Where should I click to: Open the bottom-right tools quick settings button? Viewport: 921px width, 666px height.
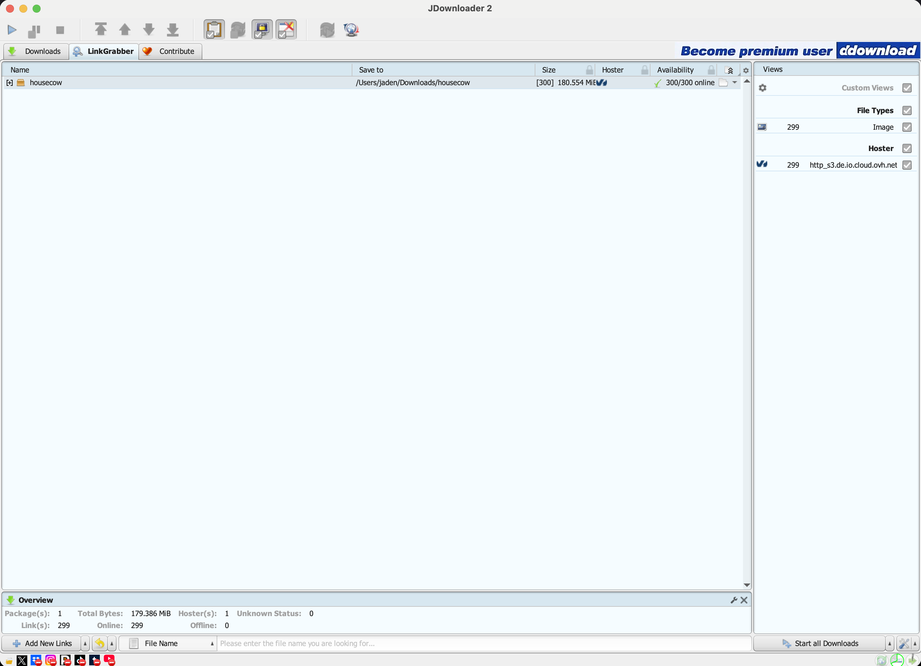pyautogui.click(x=904, y=643)
